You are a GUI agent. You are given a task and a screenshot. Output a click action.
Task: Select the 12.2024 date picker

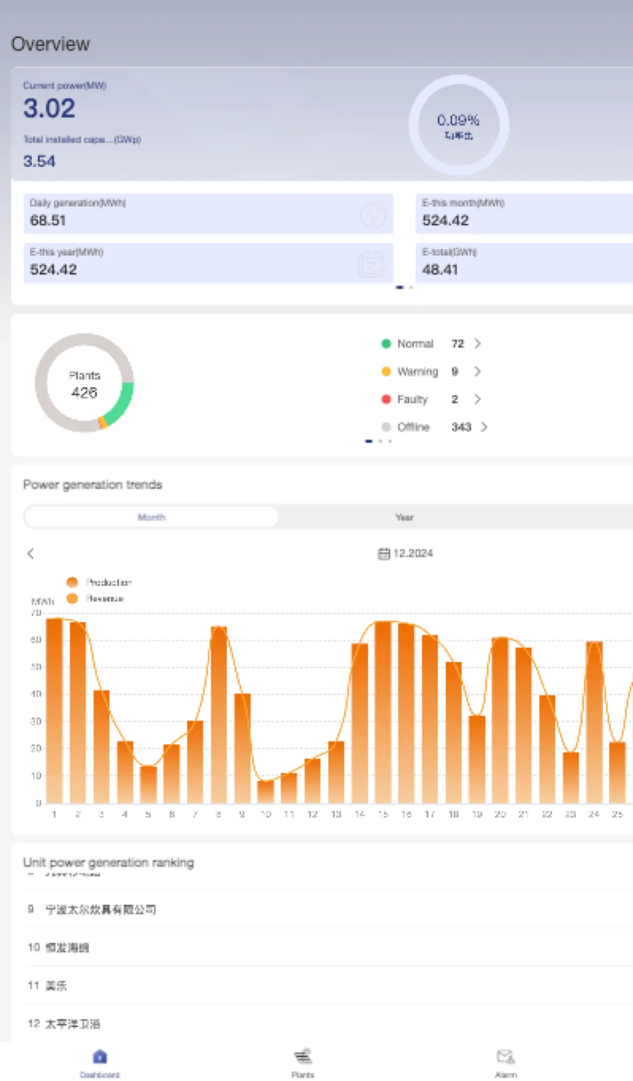click(x=406, y=553)
